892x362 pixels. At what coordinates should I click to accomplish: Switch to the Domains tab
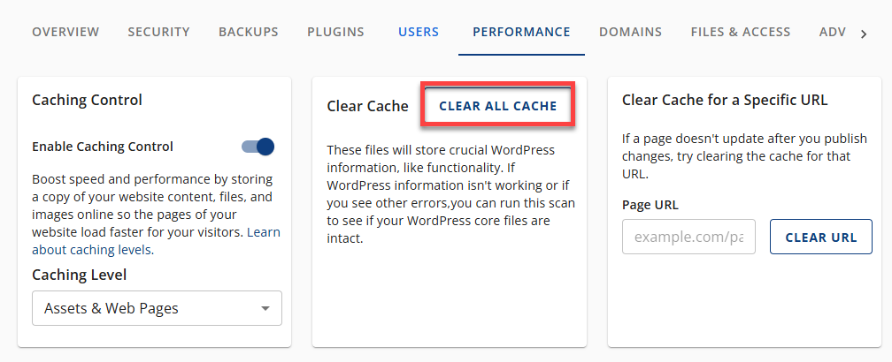[x=630, y=32]
